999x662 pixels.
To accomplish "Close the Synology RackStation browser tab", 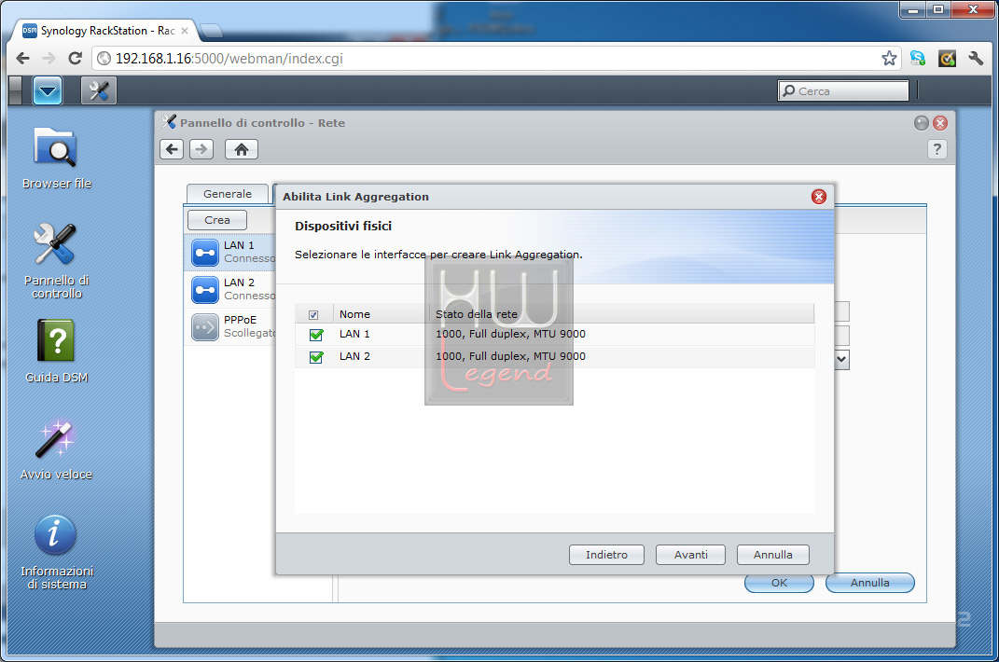I will 185,31.
